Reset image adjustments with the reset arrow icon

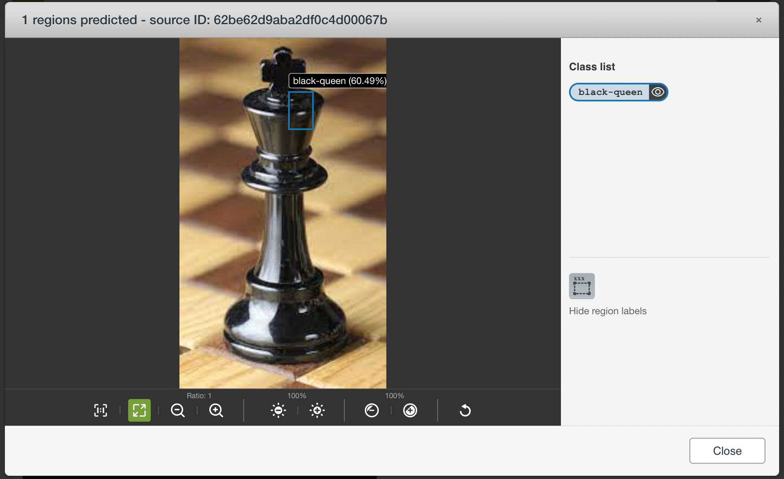[x=465, y=410]
